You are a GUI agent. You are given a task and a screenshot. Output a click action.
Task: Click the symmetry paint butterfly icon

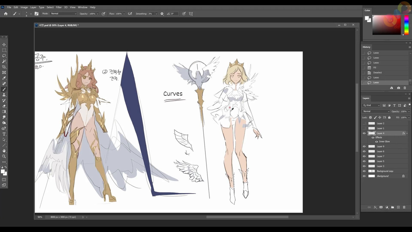191,14
